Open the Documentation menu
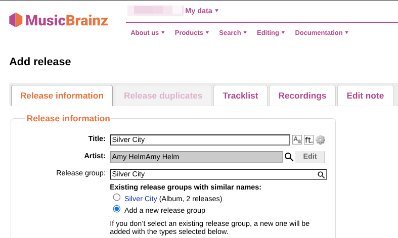This screenshot has height=238, width=398. point(322,33)
